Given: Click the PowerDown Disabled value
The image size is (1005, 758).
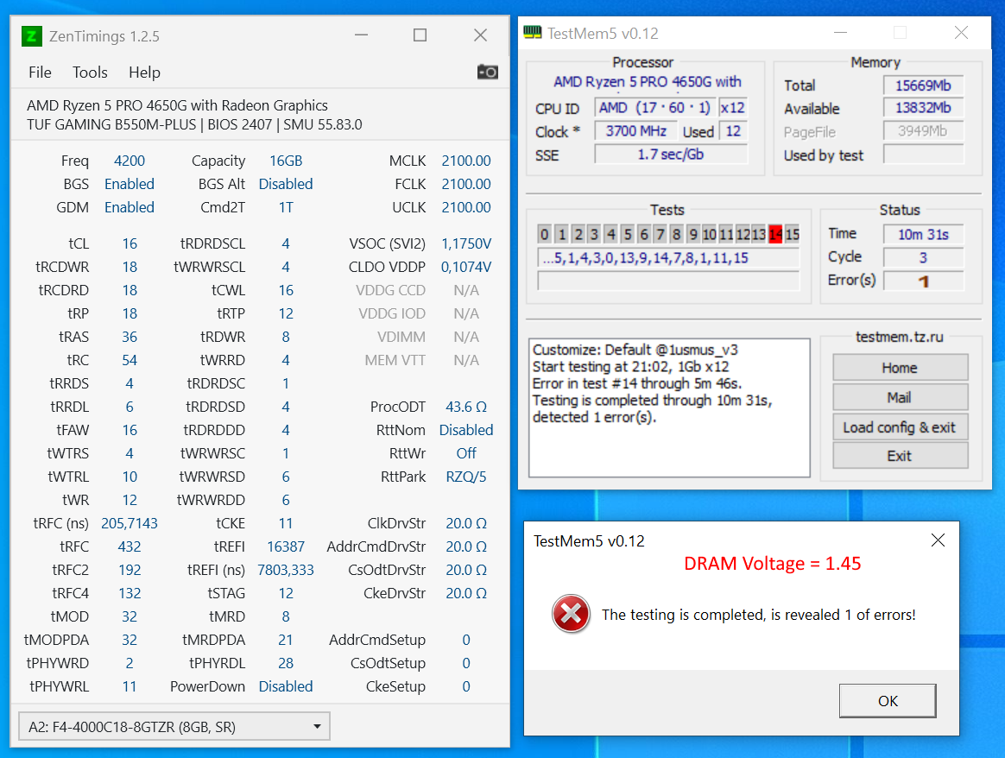Looking at the screenshot, I should pos(286,686).
